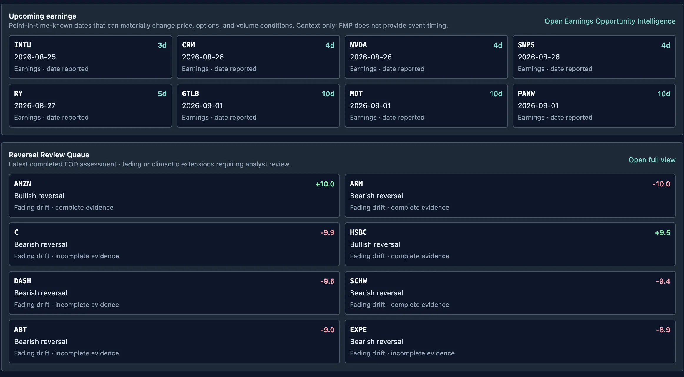Click the DASH -9.5 score value
The width and height of the screenshot is (684, 377).
coord(327,281)
